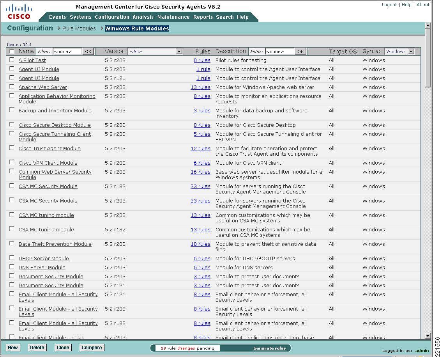Open the top-right Help link
Image resolution: width=440 pixels, height=357 pixels.
click(x=406, y=5)
